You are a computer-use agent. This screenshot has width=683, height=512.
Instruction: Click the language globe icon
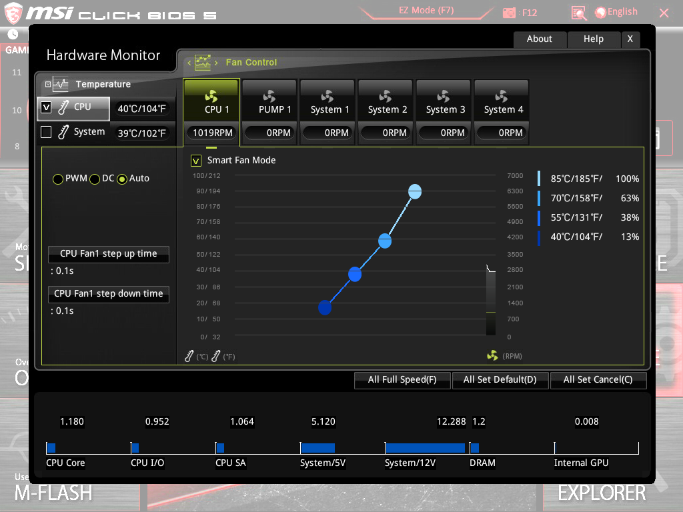(600, 13)
